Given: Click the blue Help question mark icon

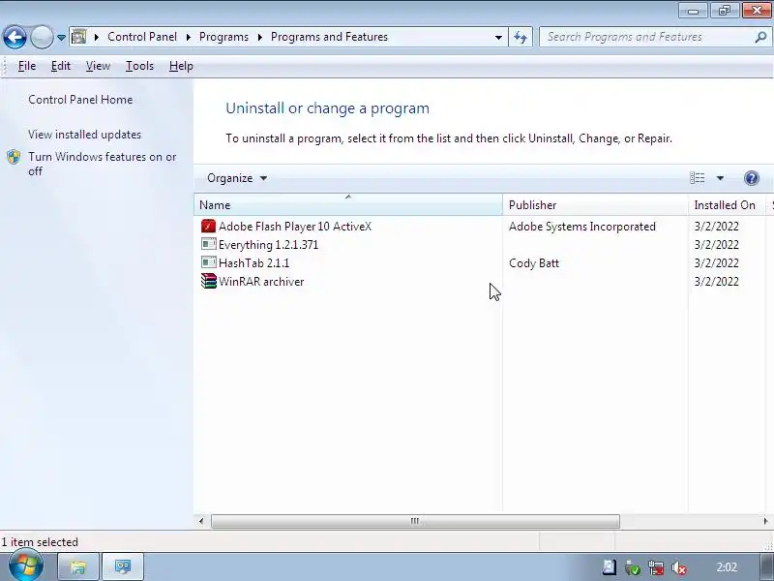Looking at the screenshot, I should click(752, 178).
